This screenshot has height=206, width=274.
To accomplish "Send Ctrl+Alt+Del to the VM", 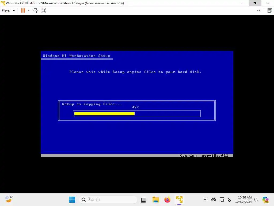I will tap(35, 10).
